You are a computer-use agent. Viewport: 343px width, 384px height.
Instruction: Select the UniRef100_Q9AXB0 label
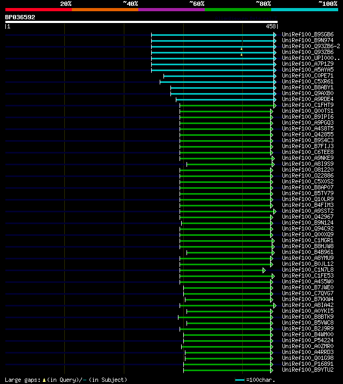[308, 93]
